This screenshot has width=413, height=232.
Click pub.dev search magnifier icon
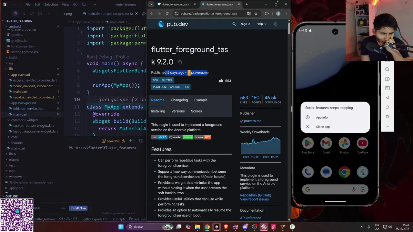pyautogui.click(x=234, y=24)
